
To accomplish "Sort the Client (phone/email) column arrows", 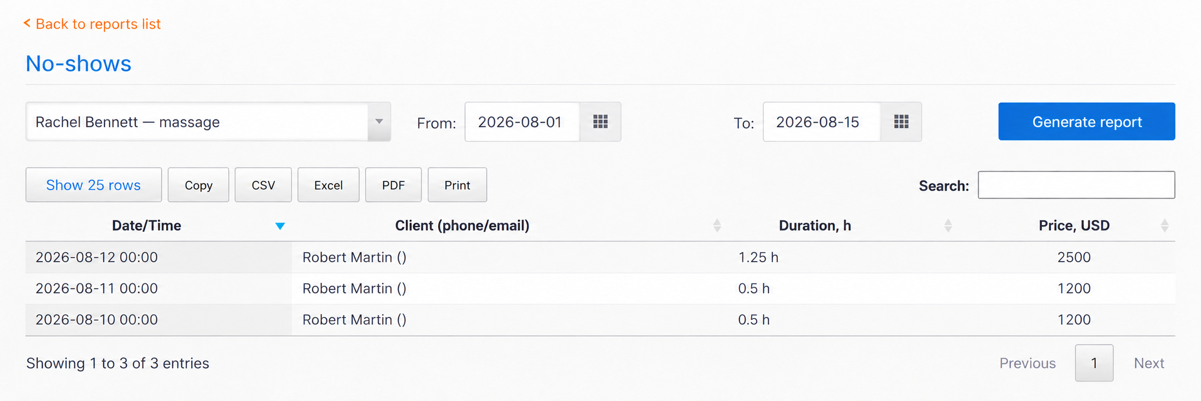I will point(717,226).
